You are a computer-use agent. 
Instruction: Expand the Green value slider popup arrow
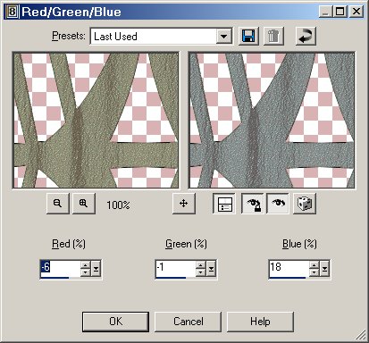[211, 269]
